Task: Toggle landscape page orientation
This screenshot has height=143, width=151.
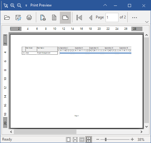Action: click(65, 17)
